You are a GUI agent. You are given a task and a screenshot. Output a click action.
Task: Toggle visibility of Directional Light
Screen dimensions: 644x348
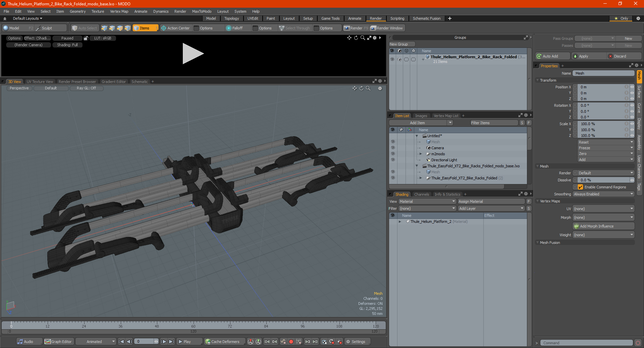point(392,160)
